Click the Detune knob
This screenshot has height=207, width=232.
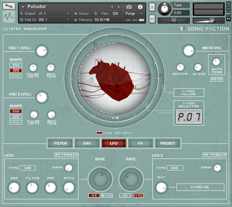click(180, 67)
